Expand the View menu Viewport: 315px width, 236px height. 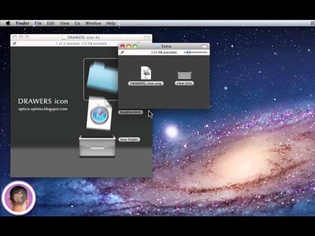pos(64,23)
